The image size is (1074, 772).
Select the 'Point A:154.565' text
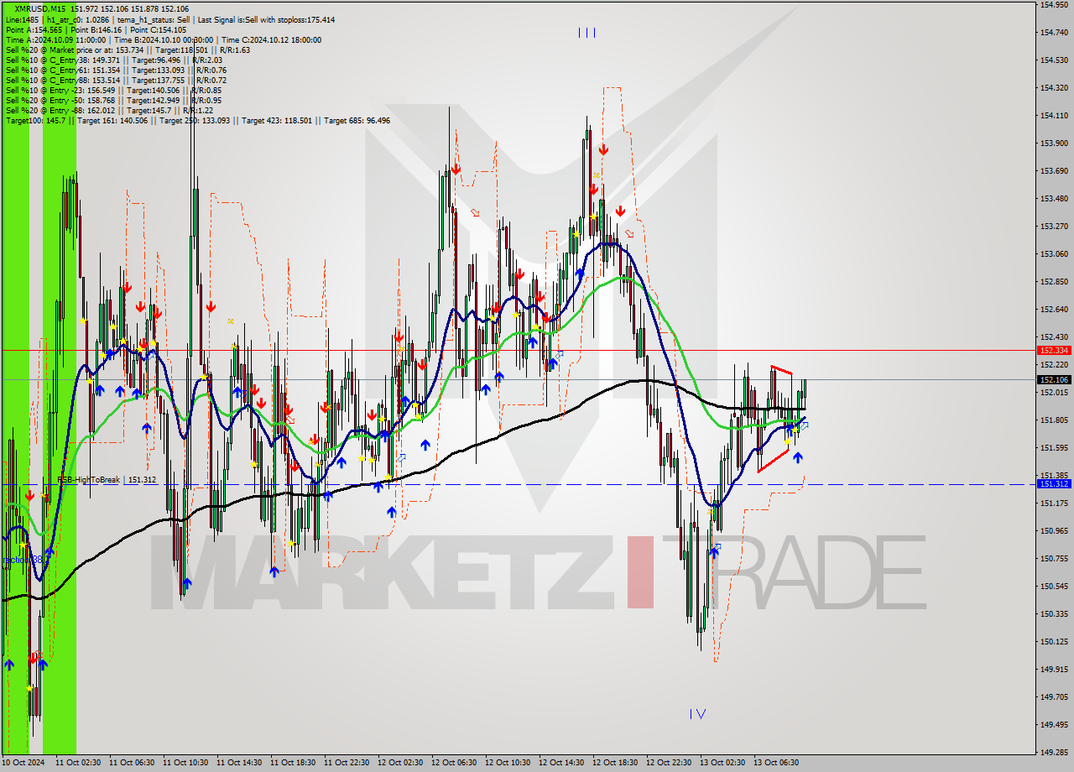(33, 29)
